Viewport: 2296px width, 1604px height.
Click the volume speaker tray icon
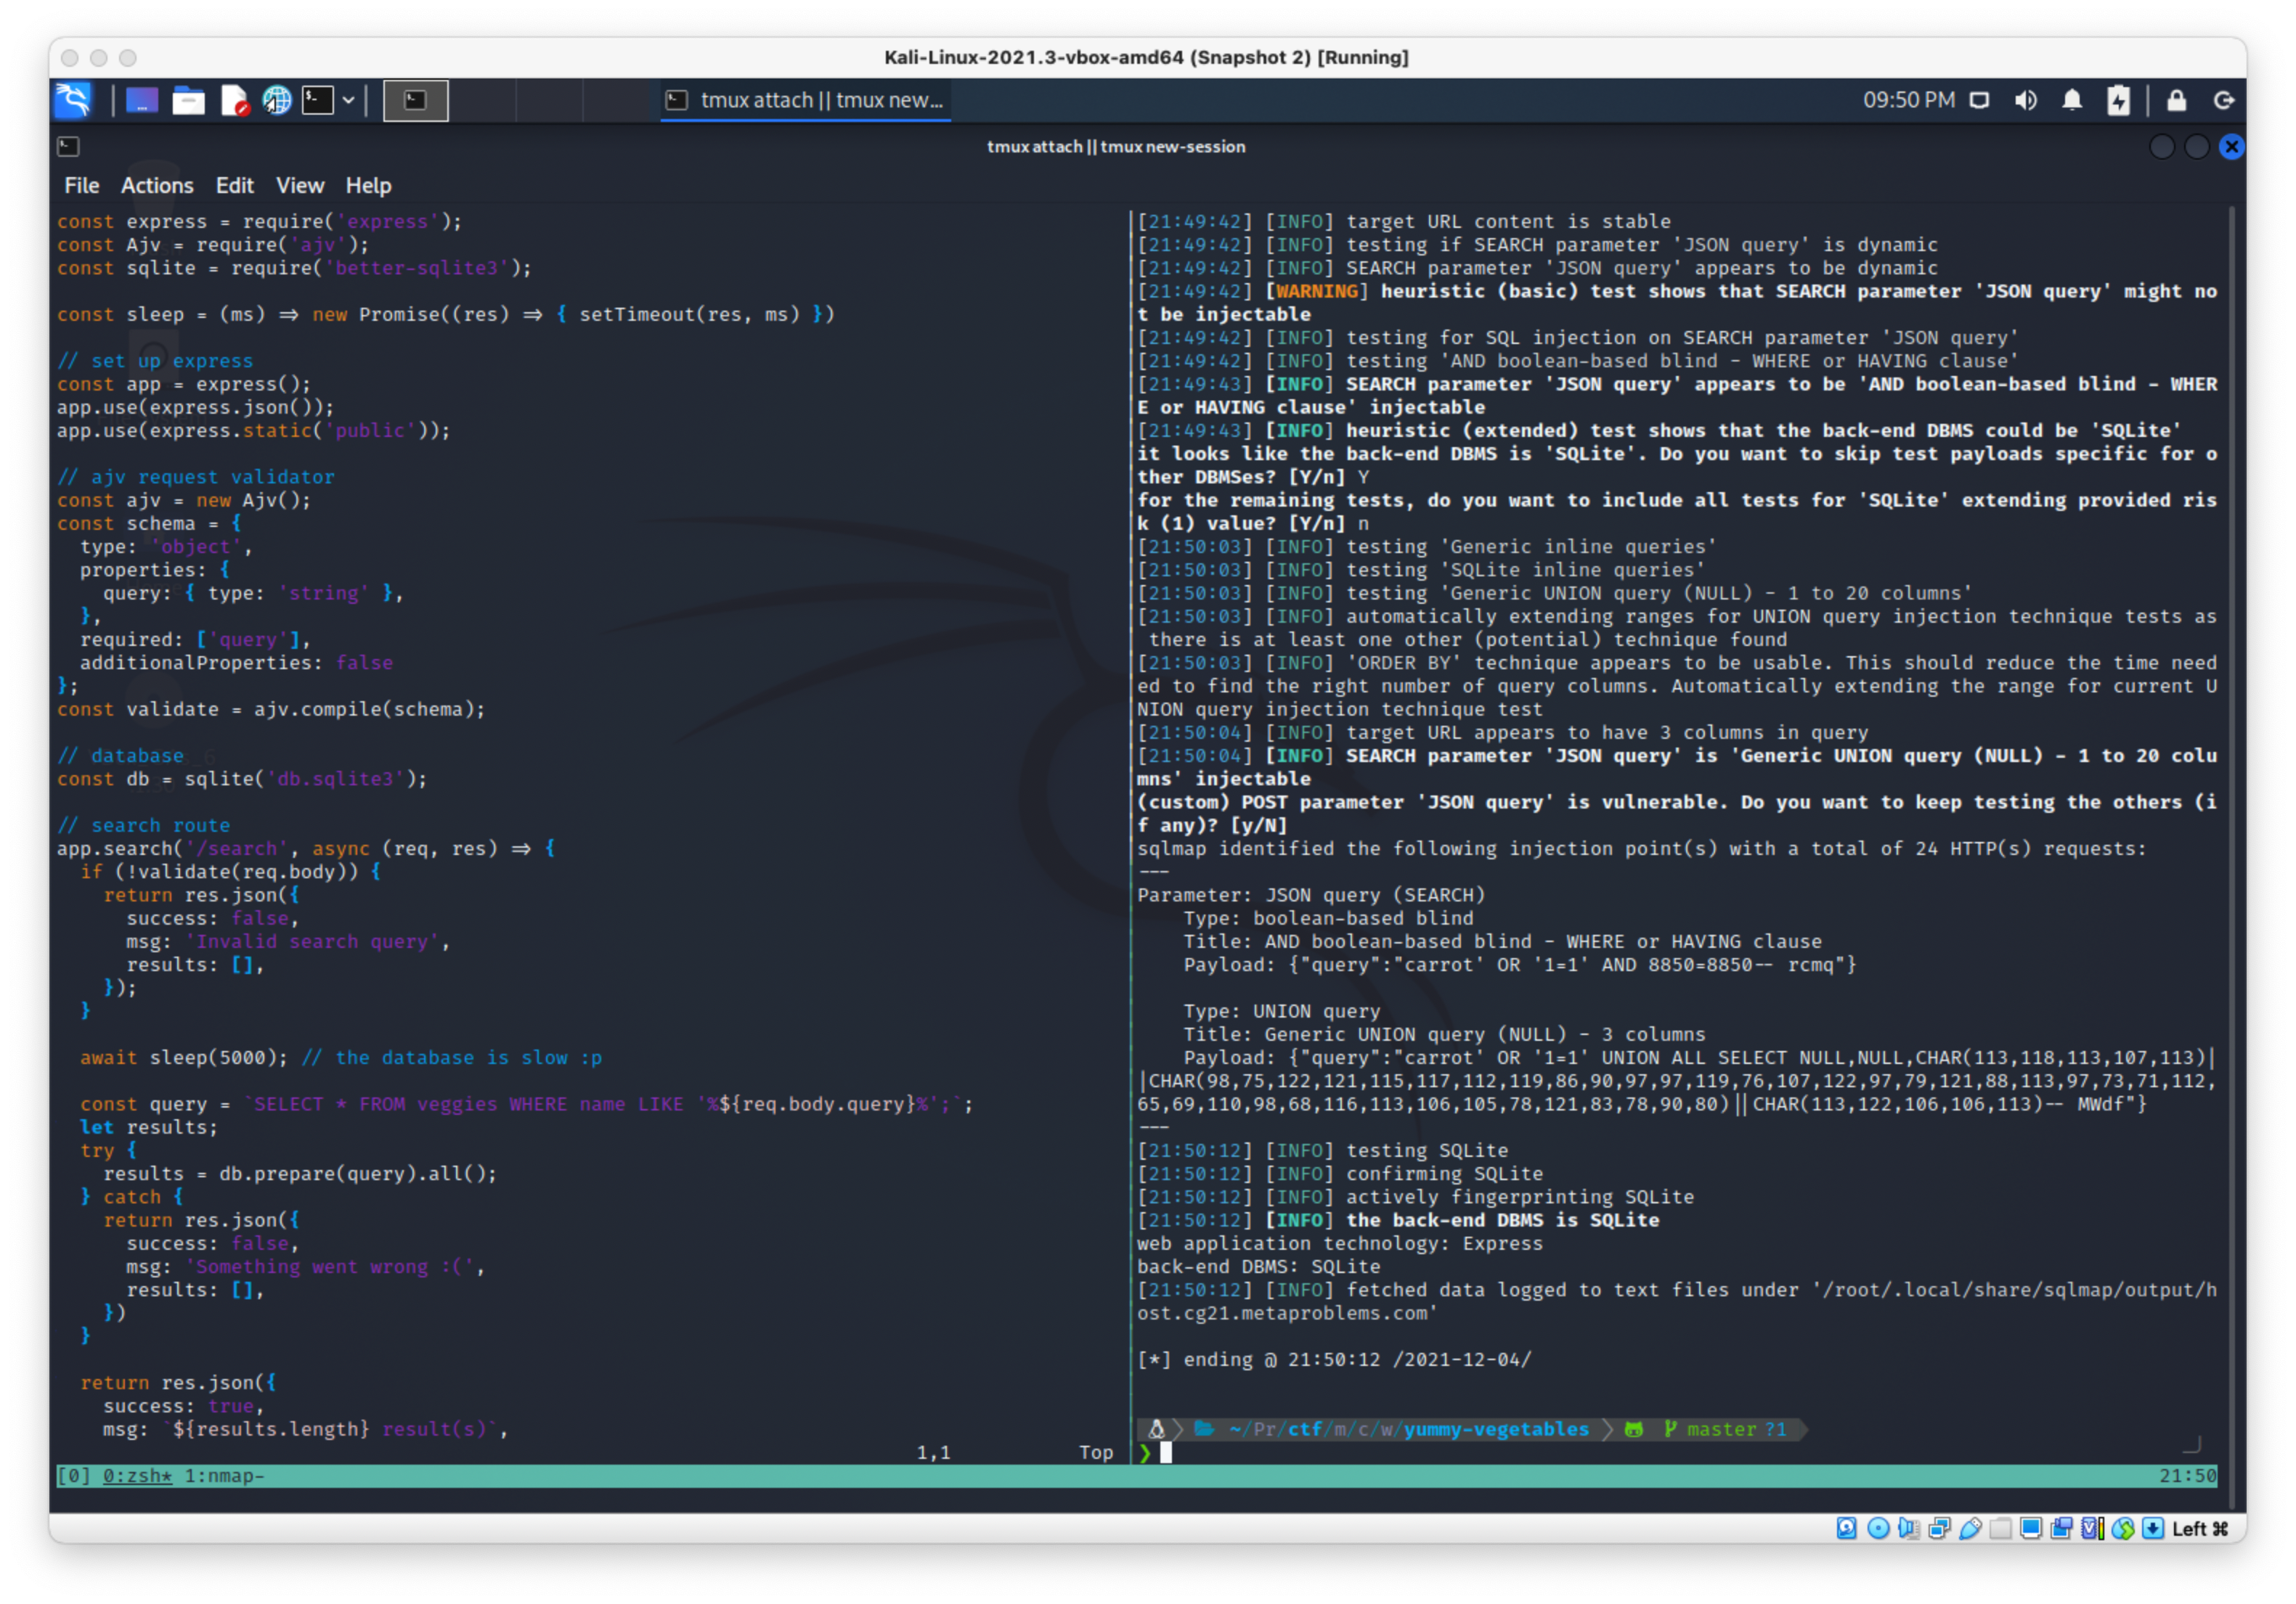(2026, 100)
